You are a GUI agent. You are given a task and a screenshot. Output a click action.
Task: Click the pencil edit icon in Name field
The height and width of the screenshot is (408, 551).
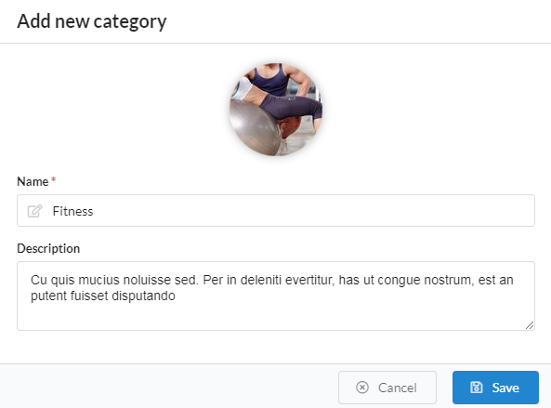coord(34,211)
